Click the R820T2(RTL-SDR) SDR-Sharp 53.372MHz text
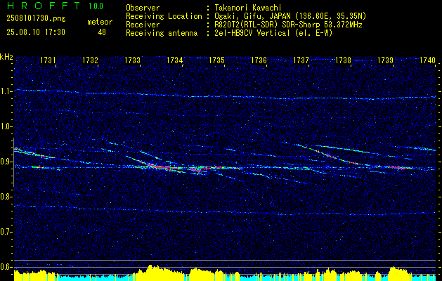Image resolution: width=442 pixels, height=281 pixels. (x=288, y=25)
